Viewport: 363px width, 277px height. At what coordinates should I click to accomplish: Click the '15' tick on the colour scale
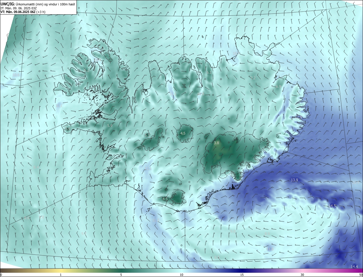(242, 275)
